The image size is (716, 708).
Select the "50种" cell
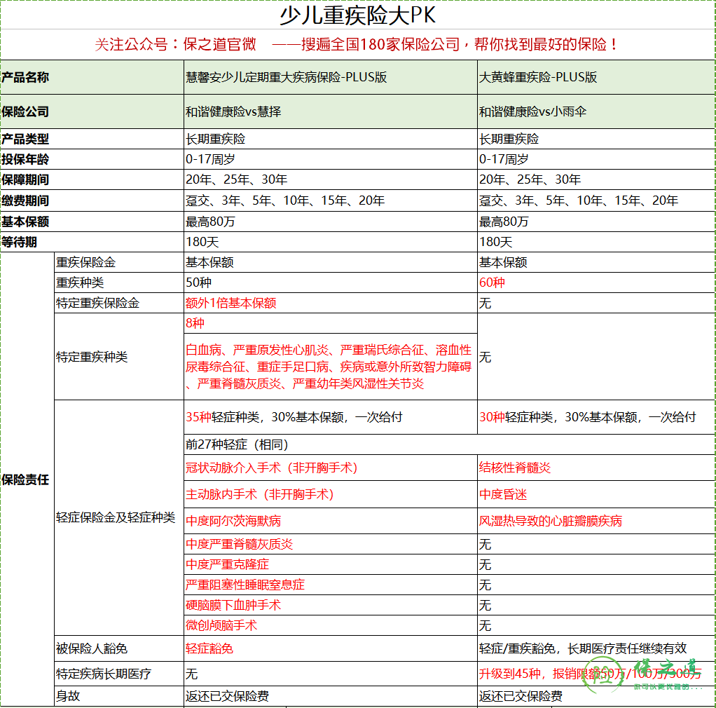tap(331, 282)
